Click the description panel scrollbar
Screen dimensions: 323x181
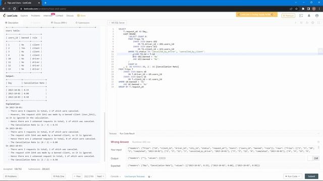click(104, 137)
